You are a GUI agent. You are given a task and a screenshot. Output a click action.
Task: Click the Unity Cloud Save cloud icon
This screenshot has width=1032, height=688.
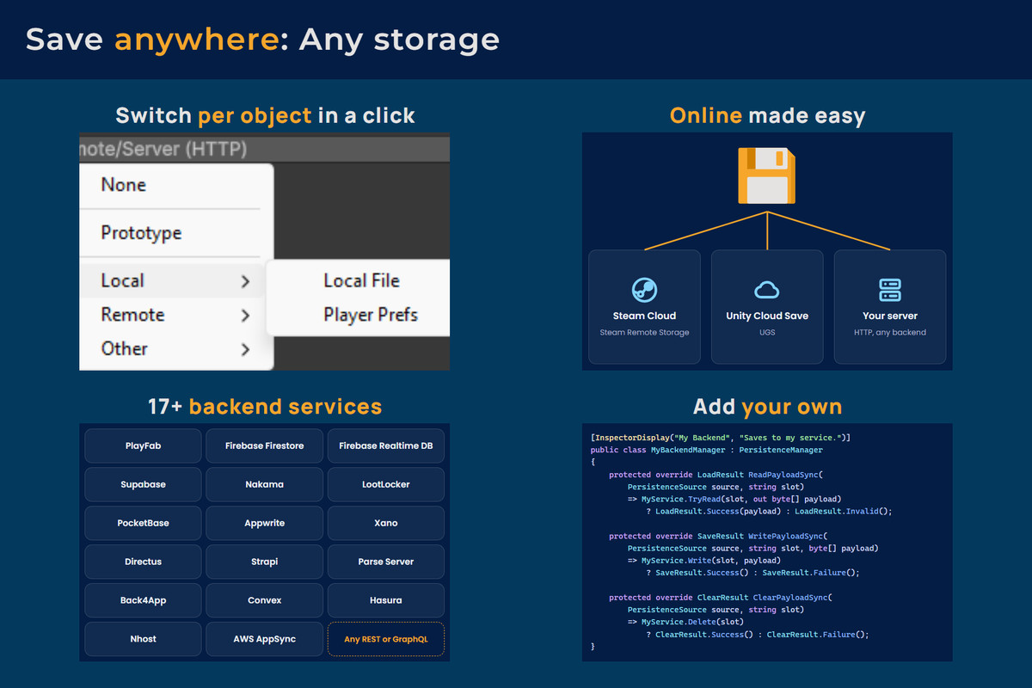pyautogui.click(x=766, y=290)
